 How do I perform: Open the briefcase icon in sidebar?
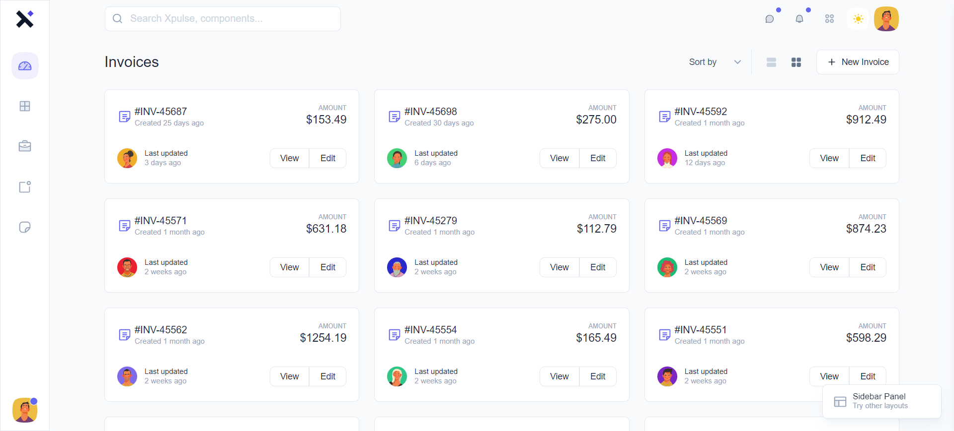coord(25,146)
